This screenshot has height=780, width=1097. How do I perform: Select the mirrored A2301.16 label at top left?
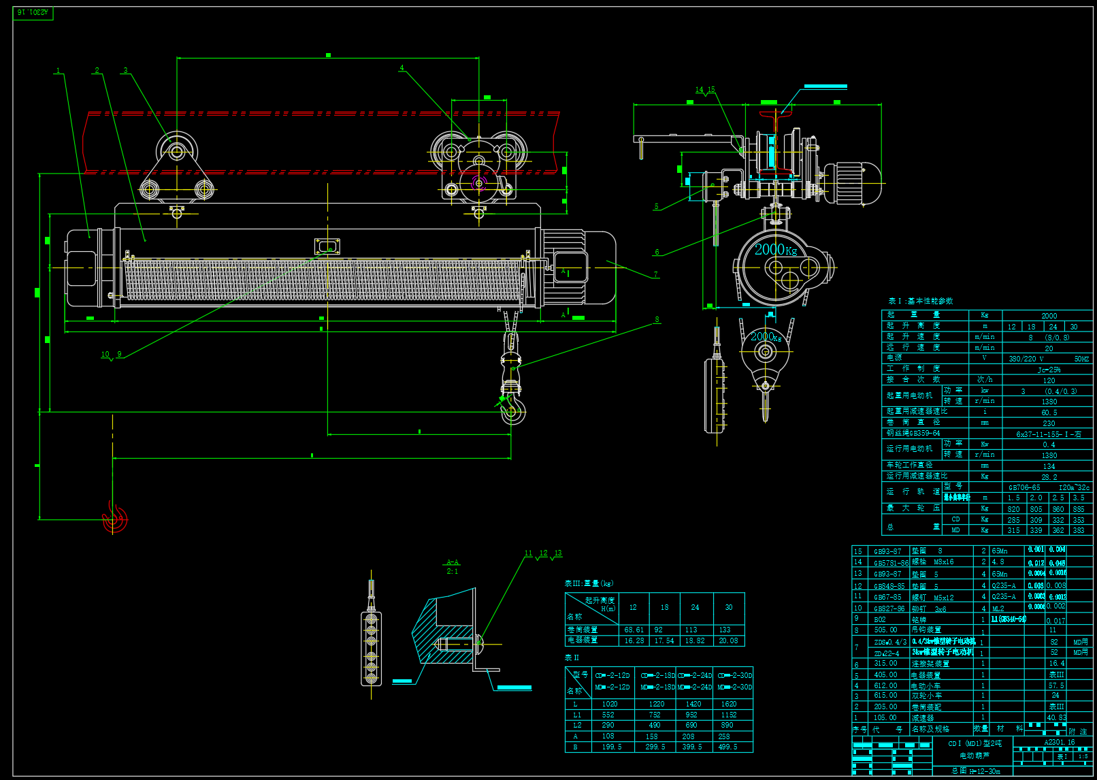pyautogui.click(x=33, y=13)
